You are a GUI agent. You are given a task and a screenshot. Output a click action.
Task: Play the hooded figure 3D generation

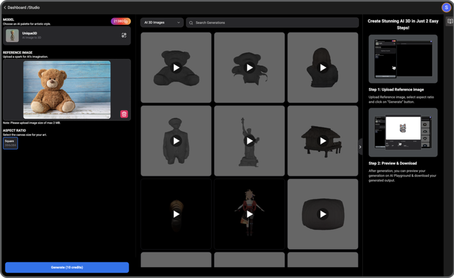click(323, 67)
